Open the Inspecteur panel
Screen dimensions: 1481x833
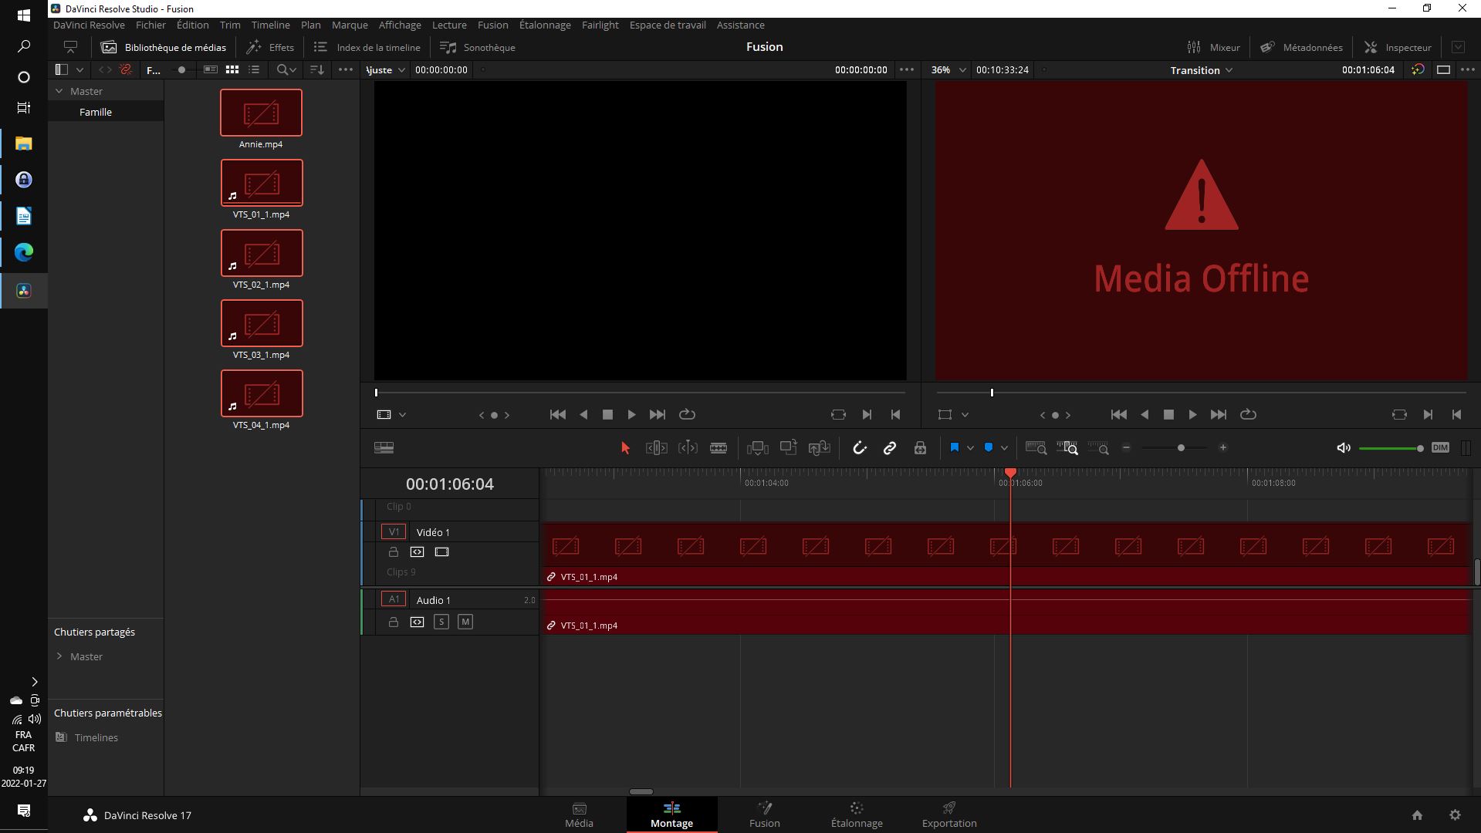1398,47
